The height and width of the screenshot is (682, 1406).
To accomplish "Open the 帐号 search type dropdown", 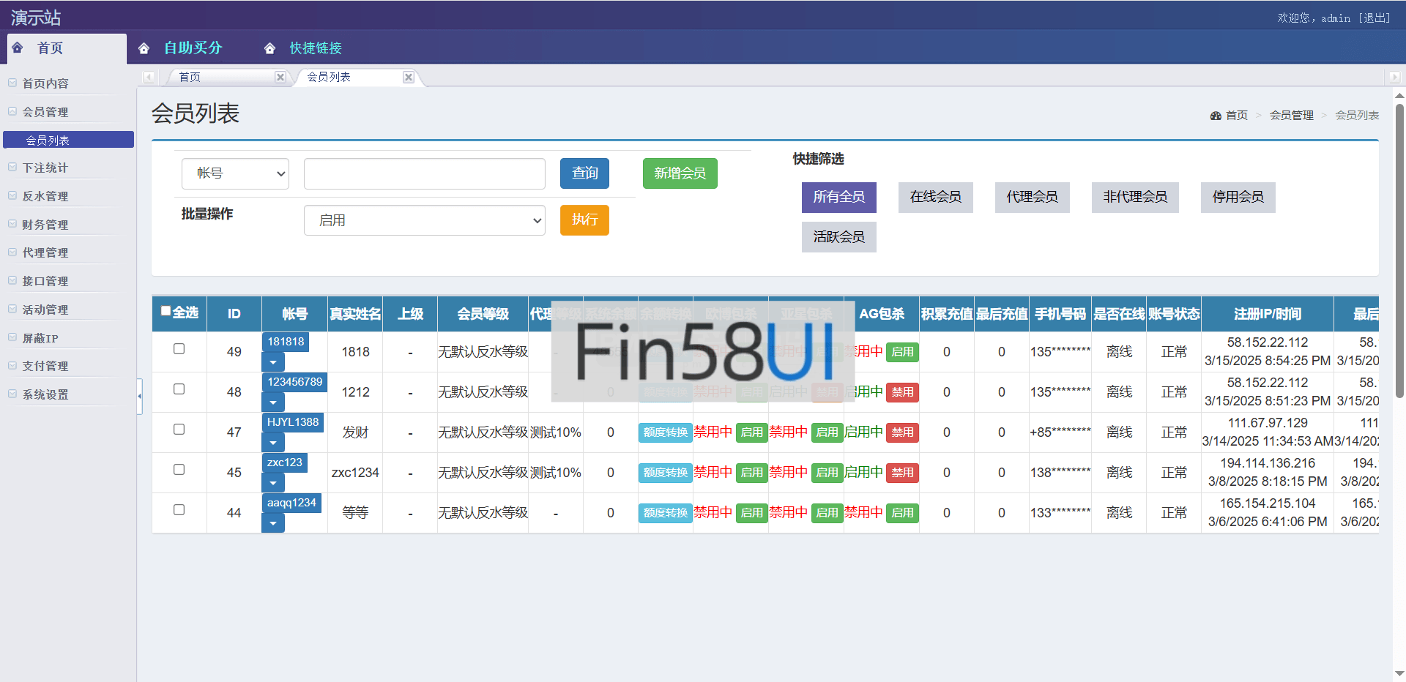I will click(x=235, y=173).
